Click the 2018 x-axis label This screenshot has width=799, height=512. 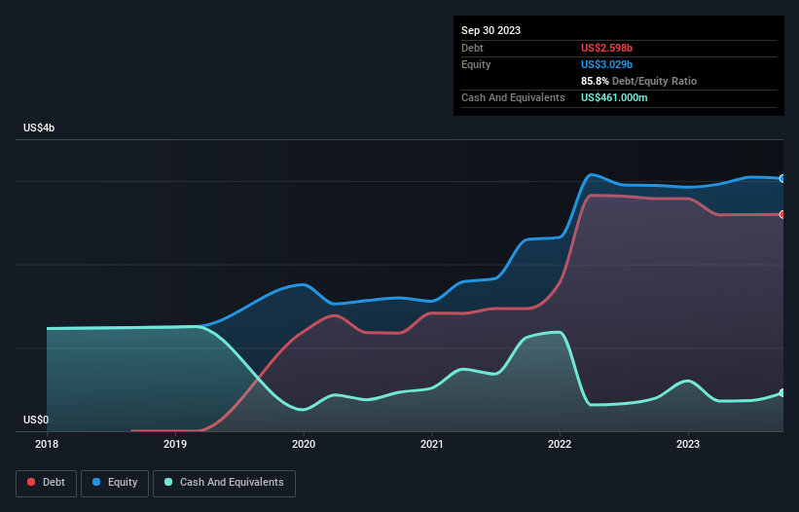pos(47,444)
